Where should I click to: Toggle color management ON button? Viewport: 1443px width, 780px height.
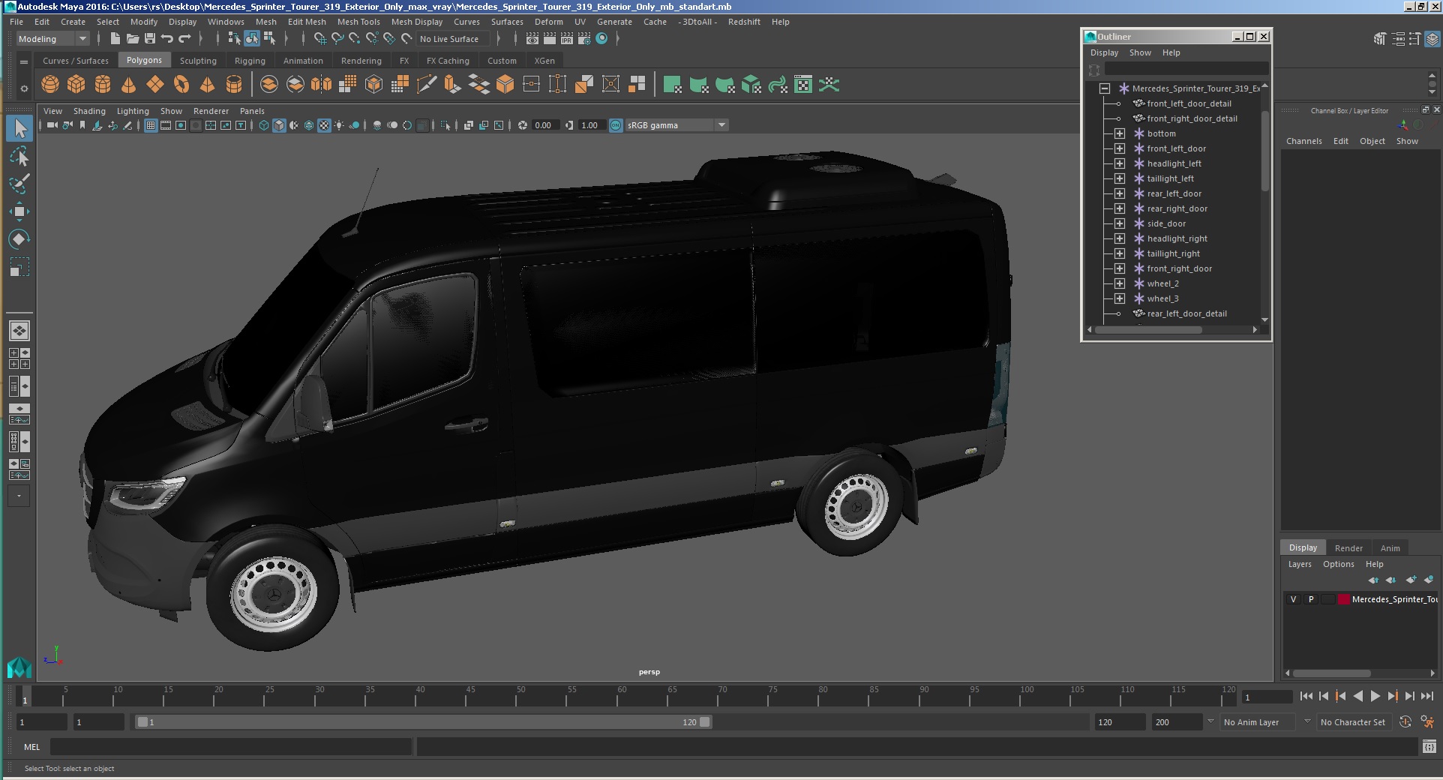[x=616, y=125]
